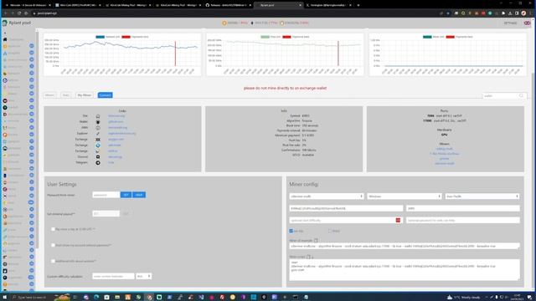
Task: Open the region dropdown in Miner config
Action: click(482, 196)
